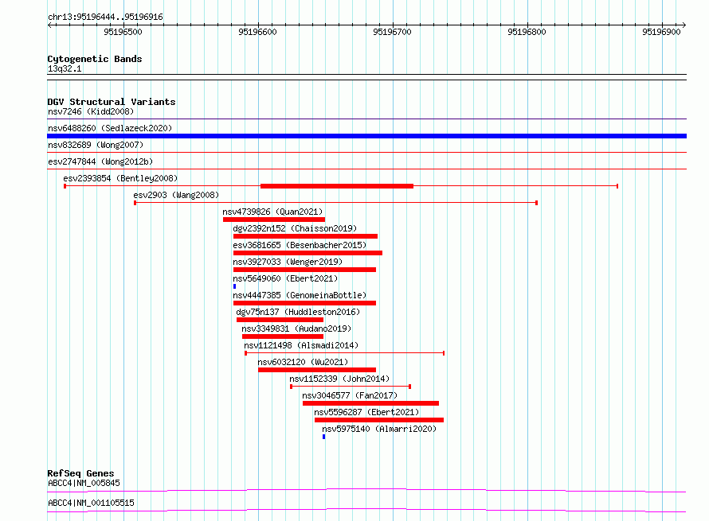Click nsv1152339 (John2014) label
This screenshot has width=709, height=521.
click(339, 379)
